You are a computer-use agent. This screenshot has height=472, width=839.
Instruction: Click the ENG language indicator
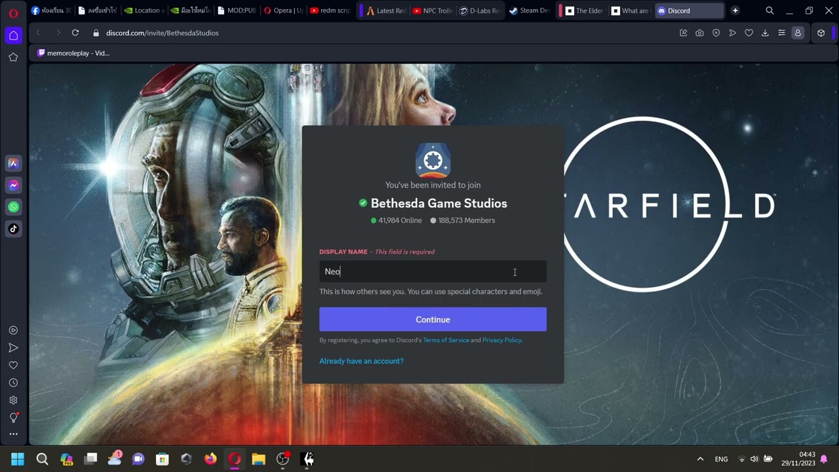tap(721, 459)
